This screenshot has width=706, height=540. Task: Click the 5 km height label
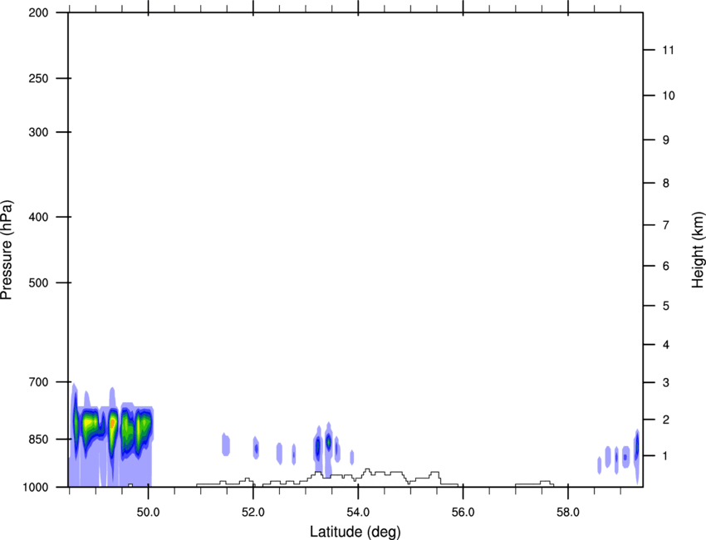point(666,306)
